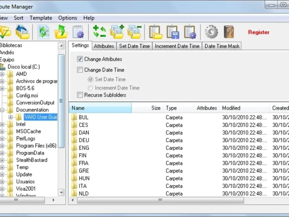Enable the Change Date Time checkbox
Viewport: 289px width, 217px height.
pos(80,70)
